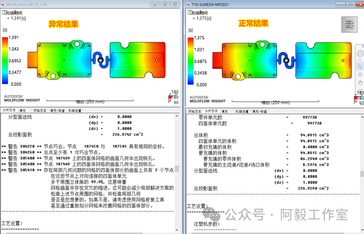
Task: Select the orbit navigation tool
Action: click(x=360, y=74)
